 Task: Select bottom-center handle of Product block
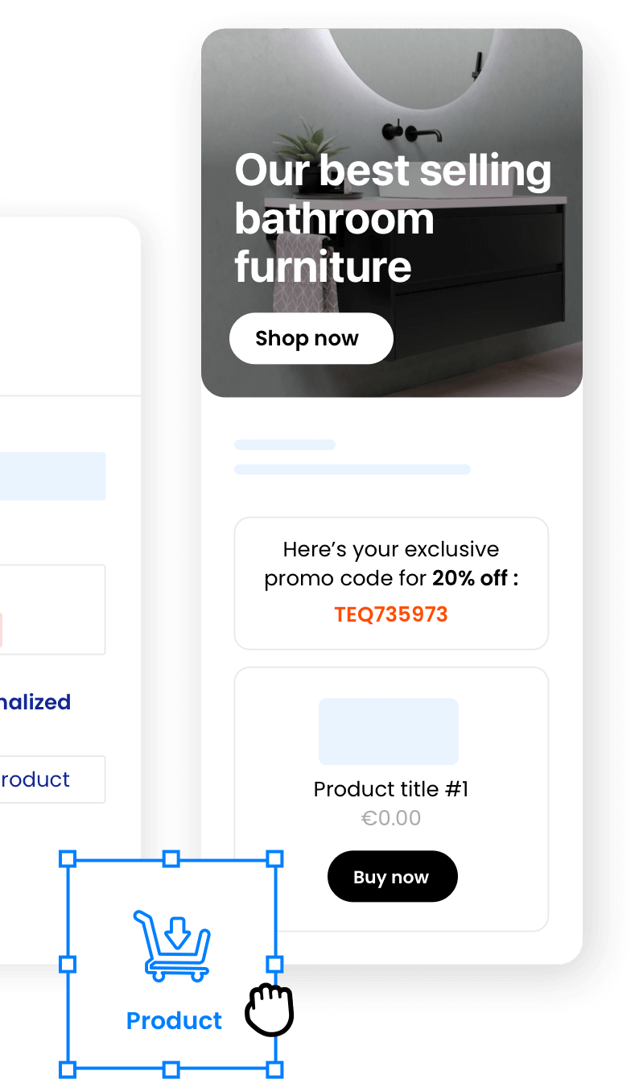[x=171, y=1069]
